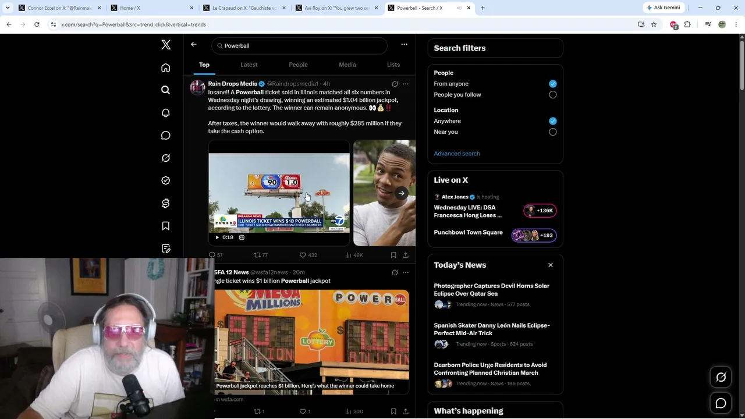Select the Top results tab
The height and width of the screenshot is (419, 745).
(x=204, y=65)
